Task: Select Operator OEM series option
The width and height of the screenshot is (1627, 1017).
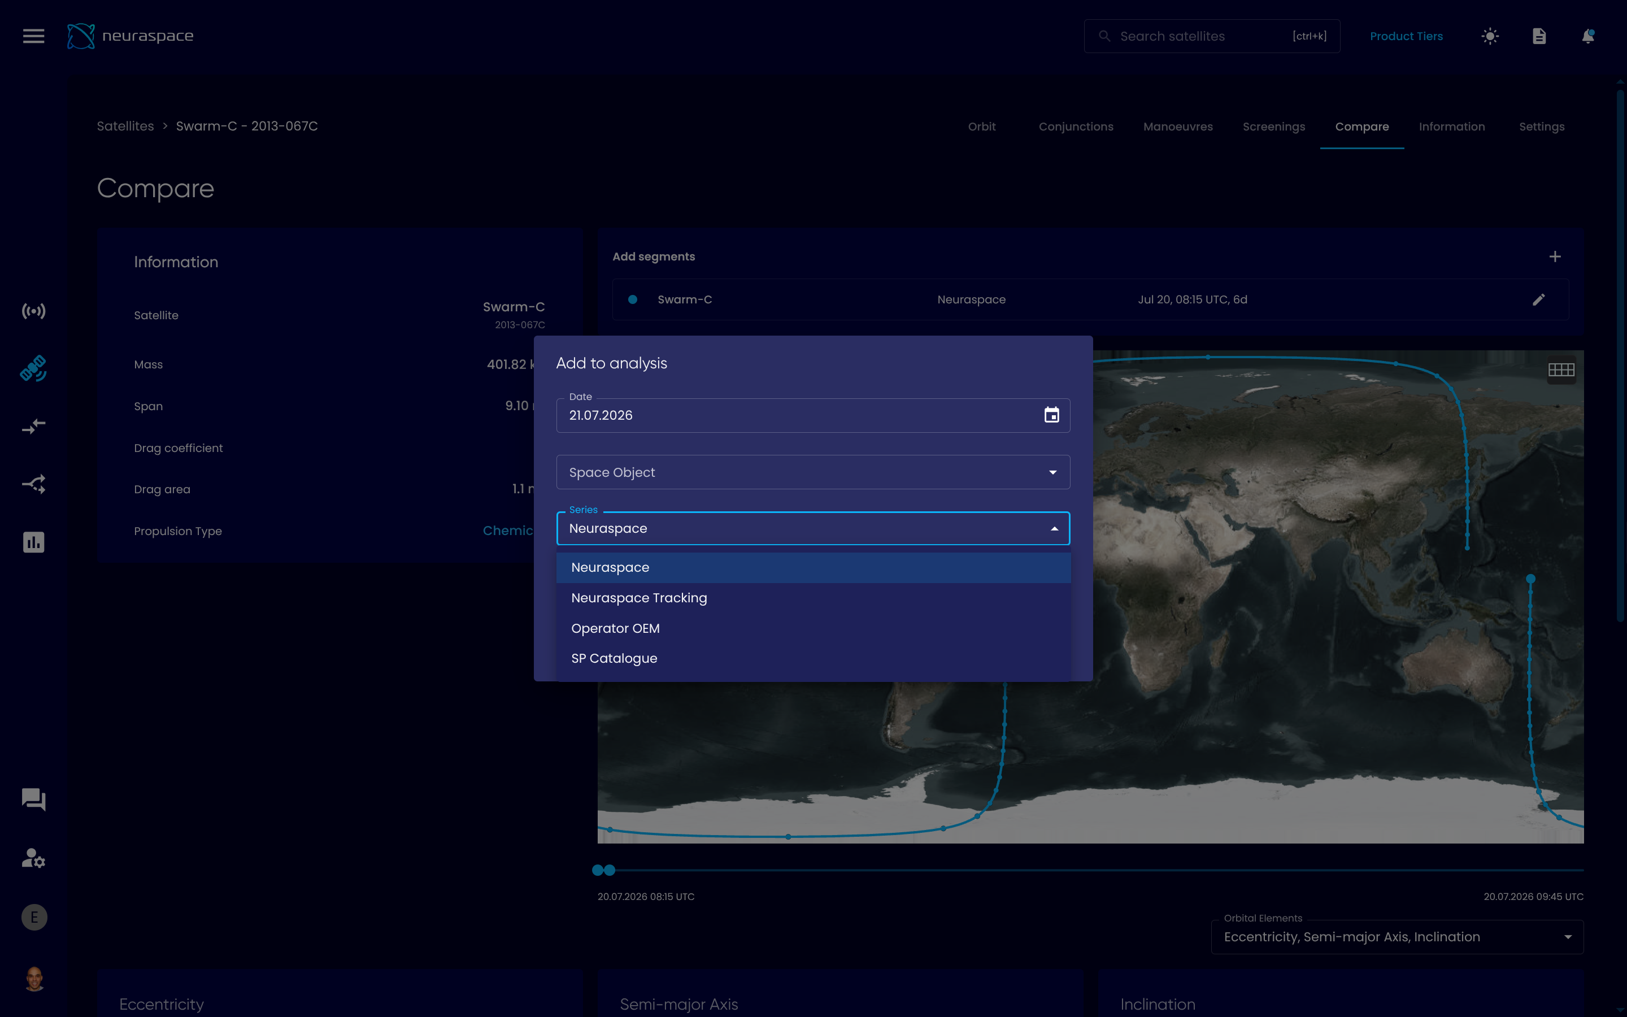Action: coord(814,628)
